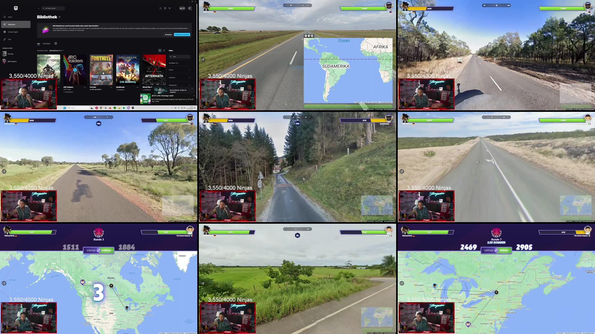Refresh the Bibliothek with the refresh icon
595x334 pixels.
[59, 17]
